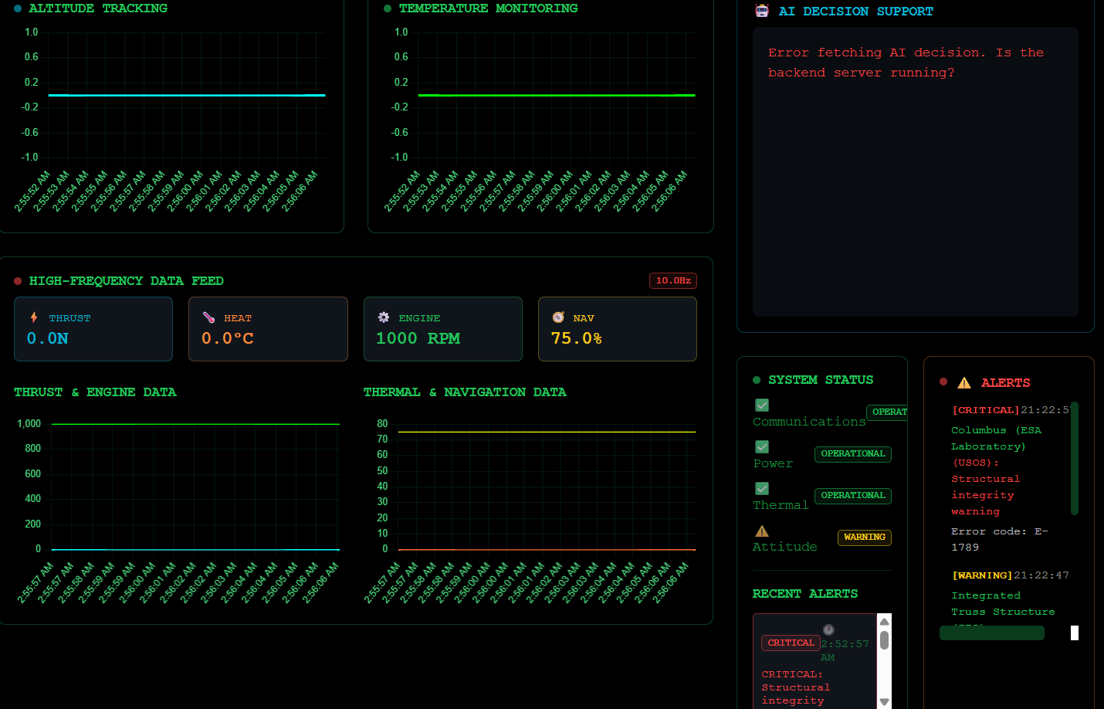1104x709 pixels.
Task: Click the 10.0Hz frequency badge
Action: point(673,280)
